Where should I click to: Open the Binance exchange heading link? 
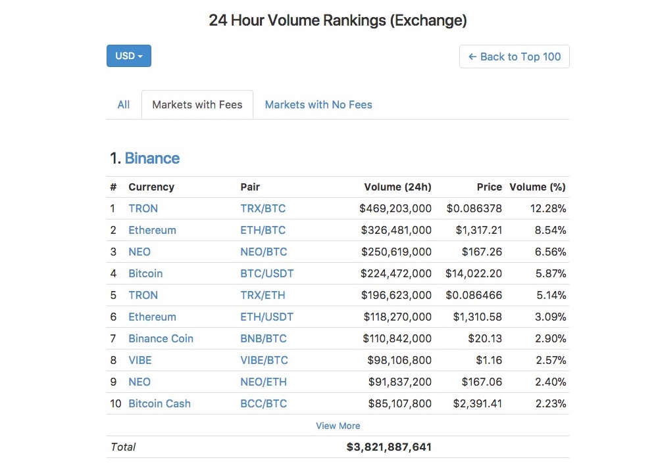152,158
